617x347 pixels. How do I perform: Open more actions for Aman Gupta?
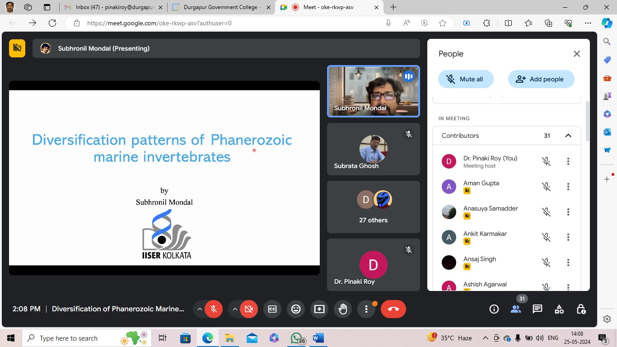click(x=568, y=187)
